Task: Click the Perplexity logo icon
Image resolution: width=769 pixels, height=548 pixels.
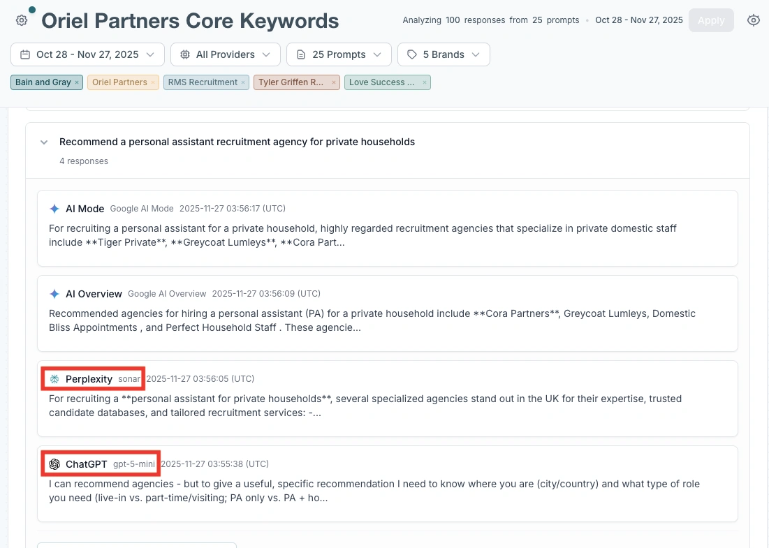Action: [54, 379]
